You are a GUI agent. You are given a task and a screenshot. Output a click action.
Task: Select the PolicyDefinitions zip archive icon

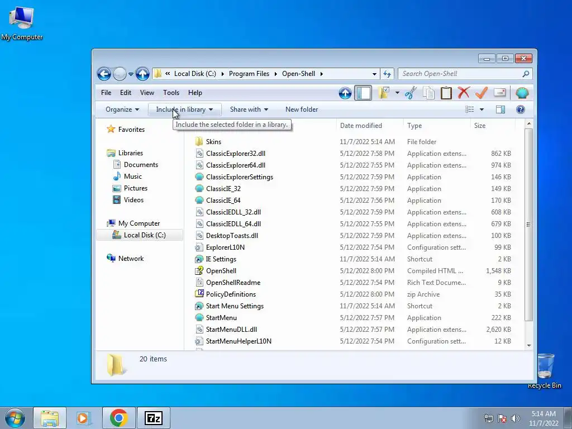click(x=199, y=294)
